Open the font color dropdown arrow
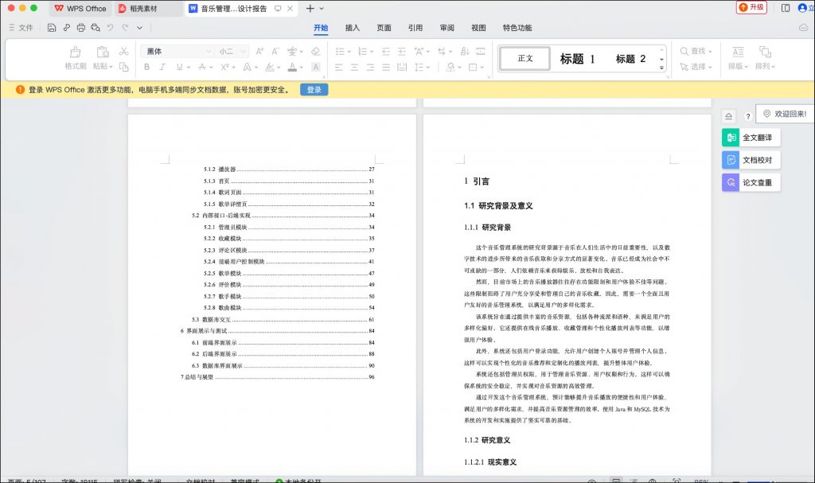Screen dimensions: 815x483 (300, 66)
